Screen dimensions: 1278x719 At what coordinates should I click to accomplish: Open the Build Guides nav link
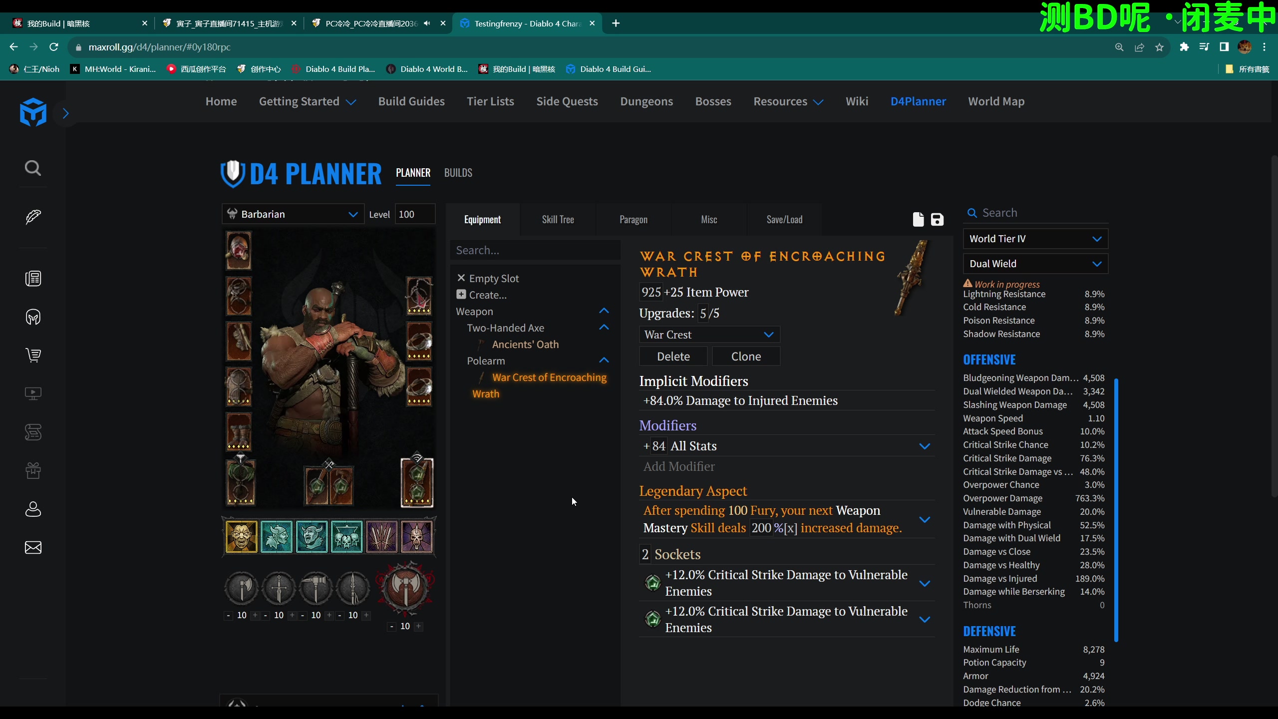(x=411, y=101)
